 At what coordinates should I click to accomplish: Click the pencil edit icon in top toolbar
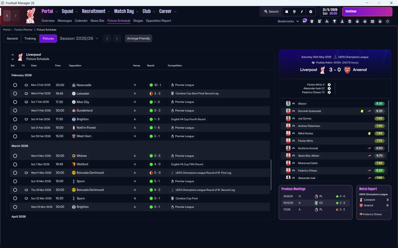302,11
